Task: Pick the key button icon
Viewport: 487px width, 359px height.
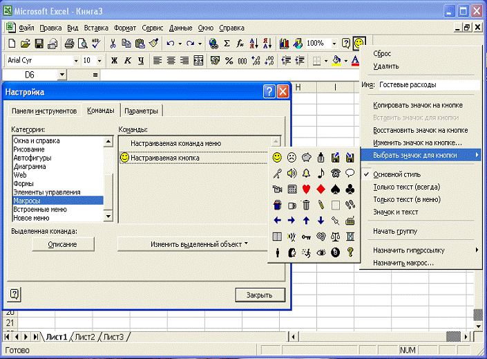Action: click(x=306, y=237)
